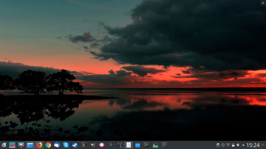Click the 15:24 digital clock

tap(253, 145)
